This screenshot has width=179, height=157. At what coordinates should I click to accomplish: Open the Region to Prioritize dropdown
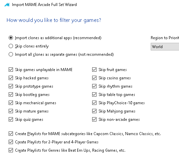[165, 46]
